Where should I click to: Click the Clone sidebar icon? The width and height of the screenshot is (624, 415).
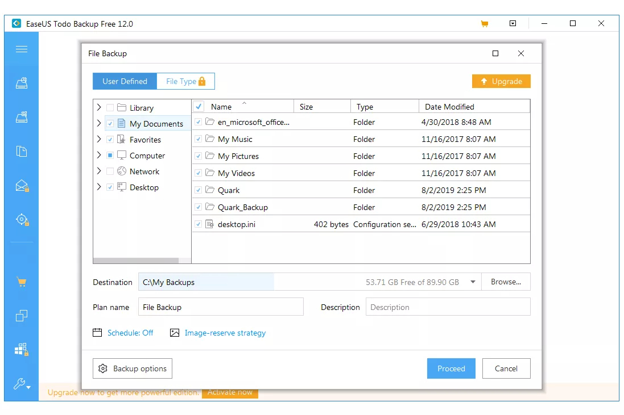pos(22,316)
